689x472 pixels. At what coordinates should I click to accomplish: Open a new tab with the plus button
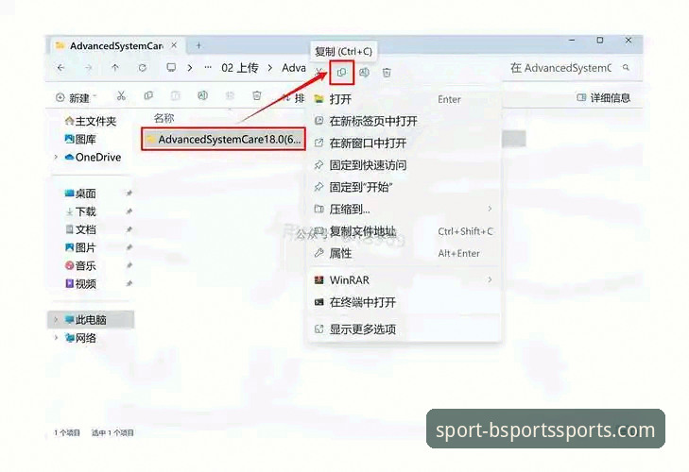pyautogui.click(x=198, y=45)
